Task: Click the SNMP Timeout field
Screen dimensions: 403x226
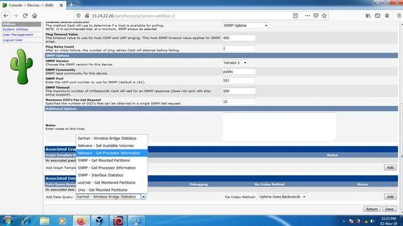Action: [239, 91]
